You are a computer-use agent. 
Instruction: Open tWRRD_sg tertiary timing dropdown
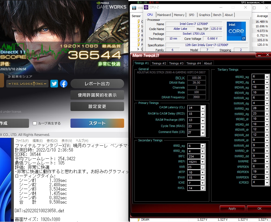267,108
